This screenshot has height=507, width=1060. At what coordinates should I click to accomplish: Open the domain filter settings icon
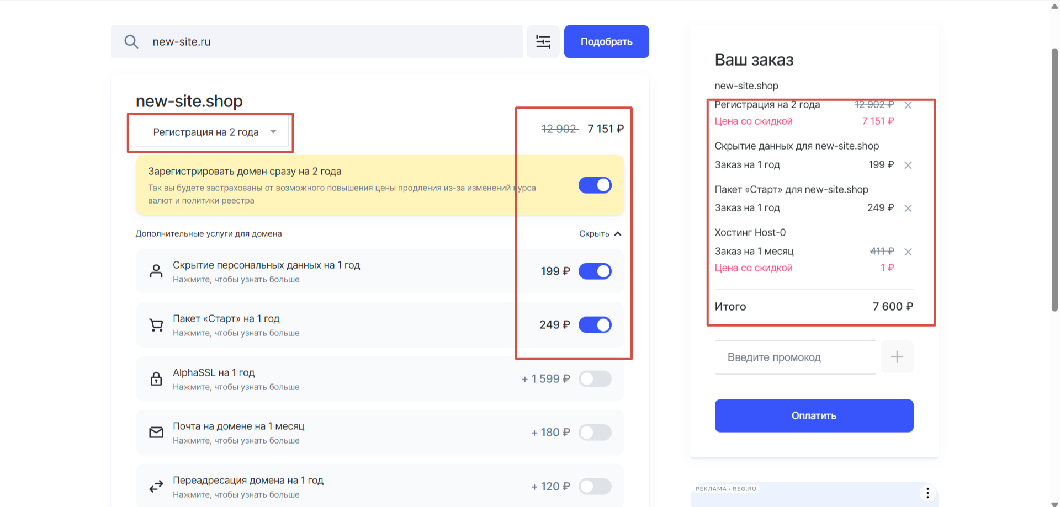543,42
